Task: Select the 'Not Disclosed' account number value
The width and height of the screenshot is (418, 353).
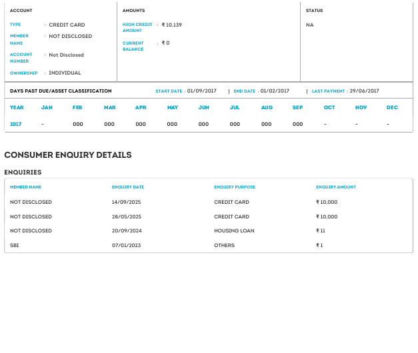Action: pyautogui.click(x=67, y=55)
